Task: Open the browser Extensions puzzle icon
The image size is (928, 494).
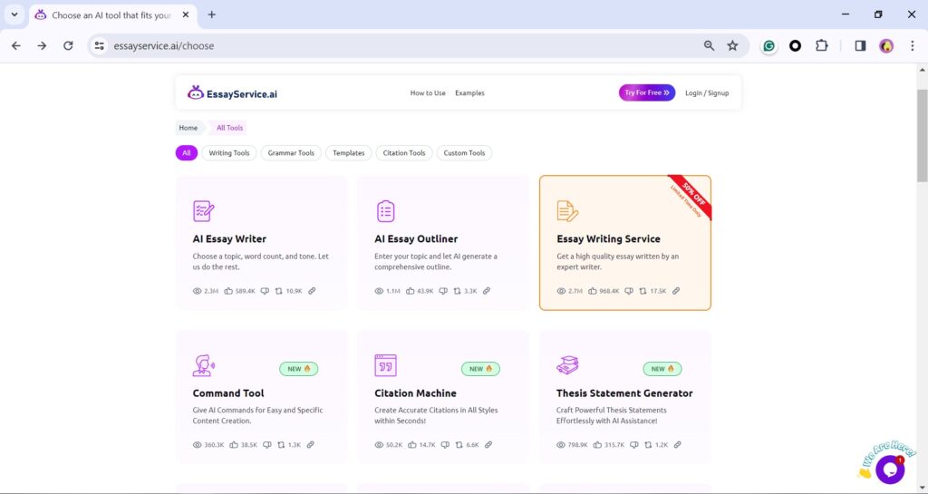Action: point(821,45)
